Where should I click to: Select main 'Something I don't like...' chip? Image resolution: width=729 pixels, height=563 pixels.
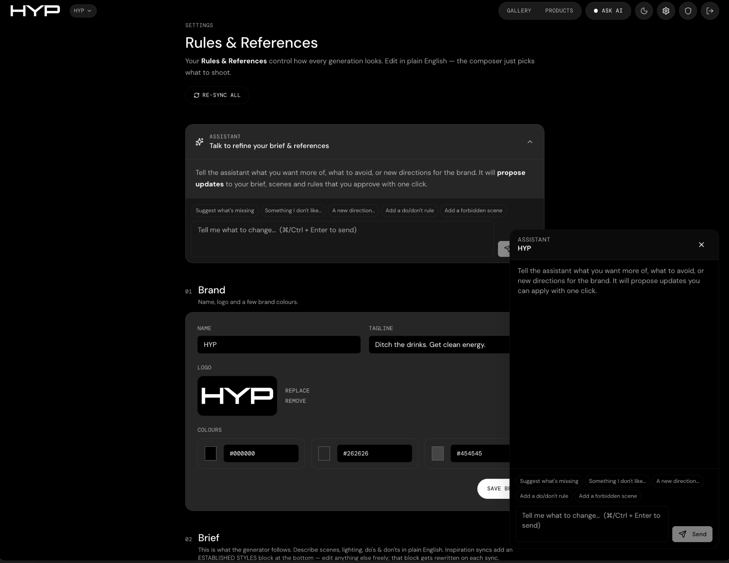[293, 210]
